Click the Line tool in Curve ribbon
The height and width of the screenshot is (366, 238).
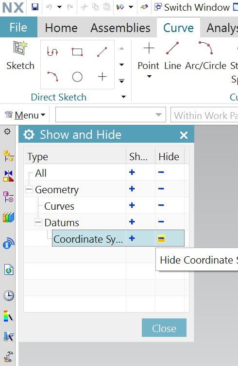coord(172,56)
